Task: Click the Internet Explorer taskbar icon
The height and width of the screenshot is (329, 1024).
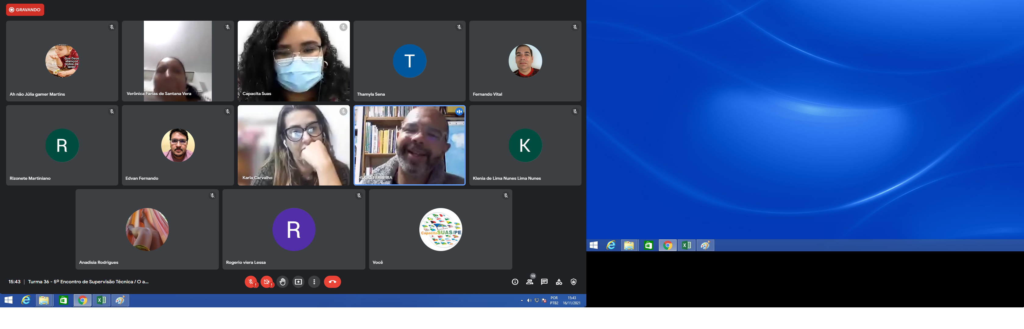Action: [x=26, y=300]
